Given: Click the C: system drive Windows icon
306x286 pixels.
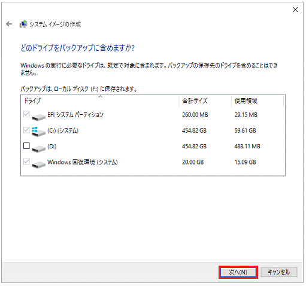Looking at the screenshot, I should click(x=38, y=132).
